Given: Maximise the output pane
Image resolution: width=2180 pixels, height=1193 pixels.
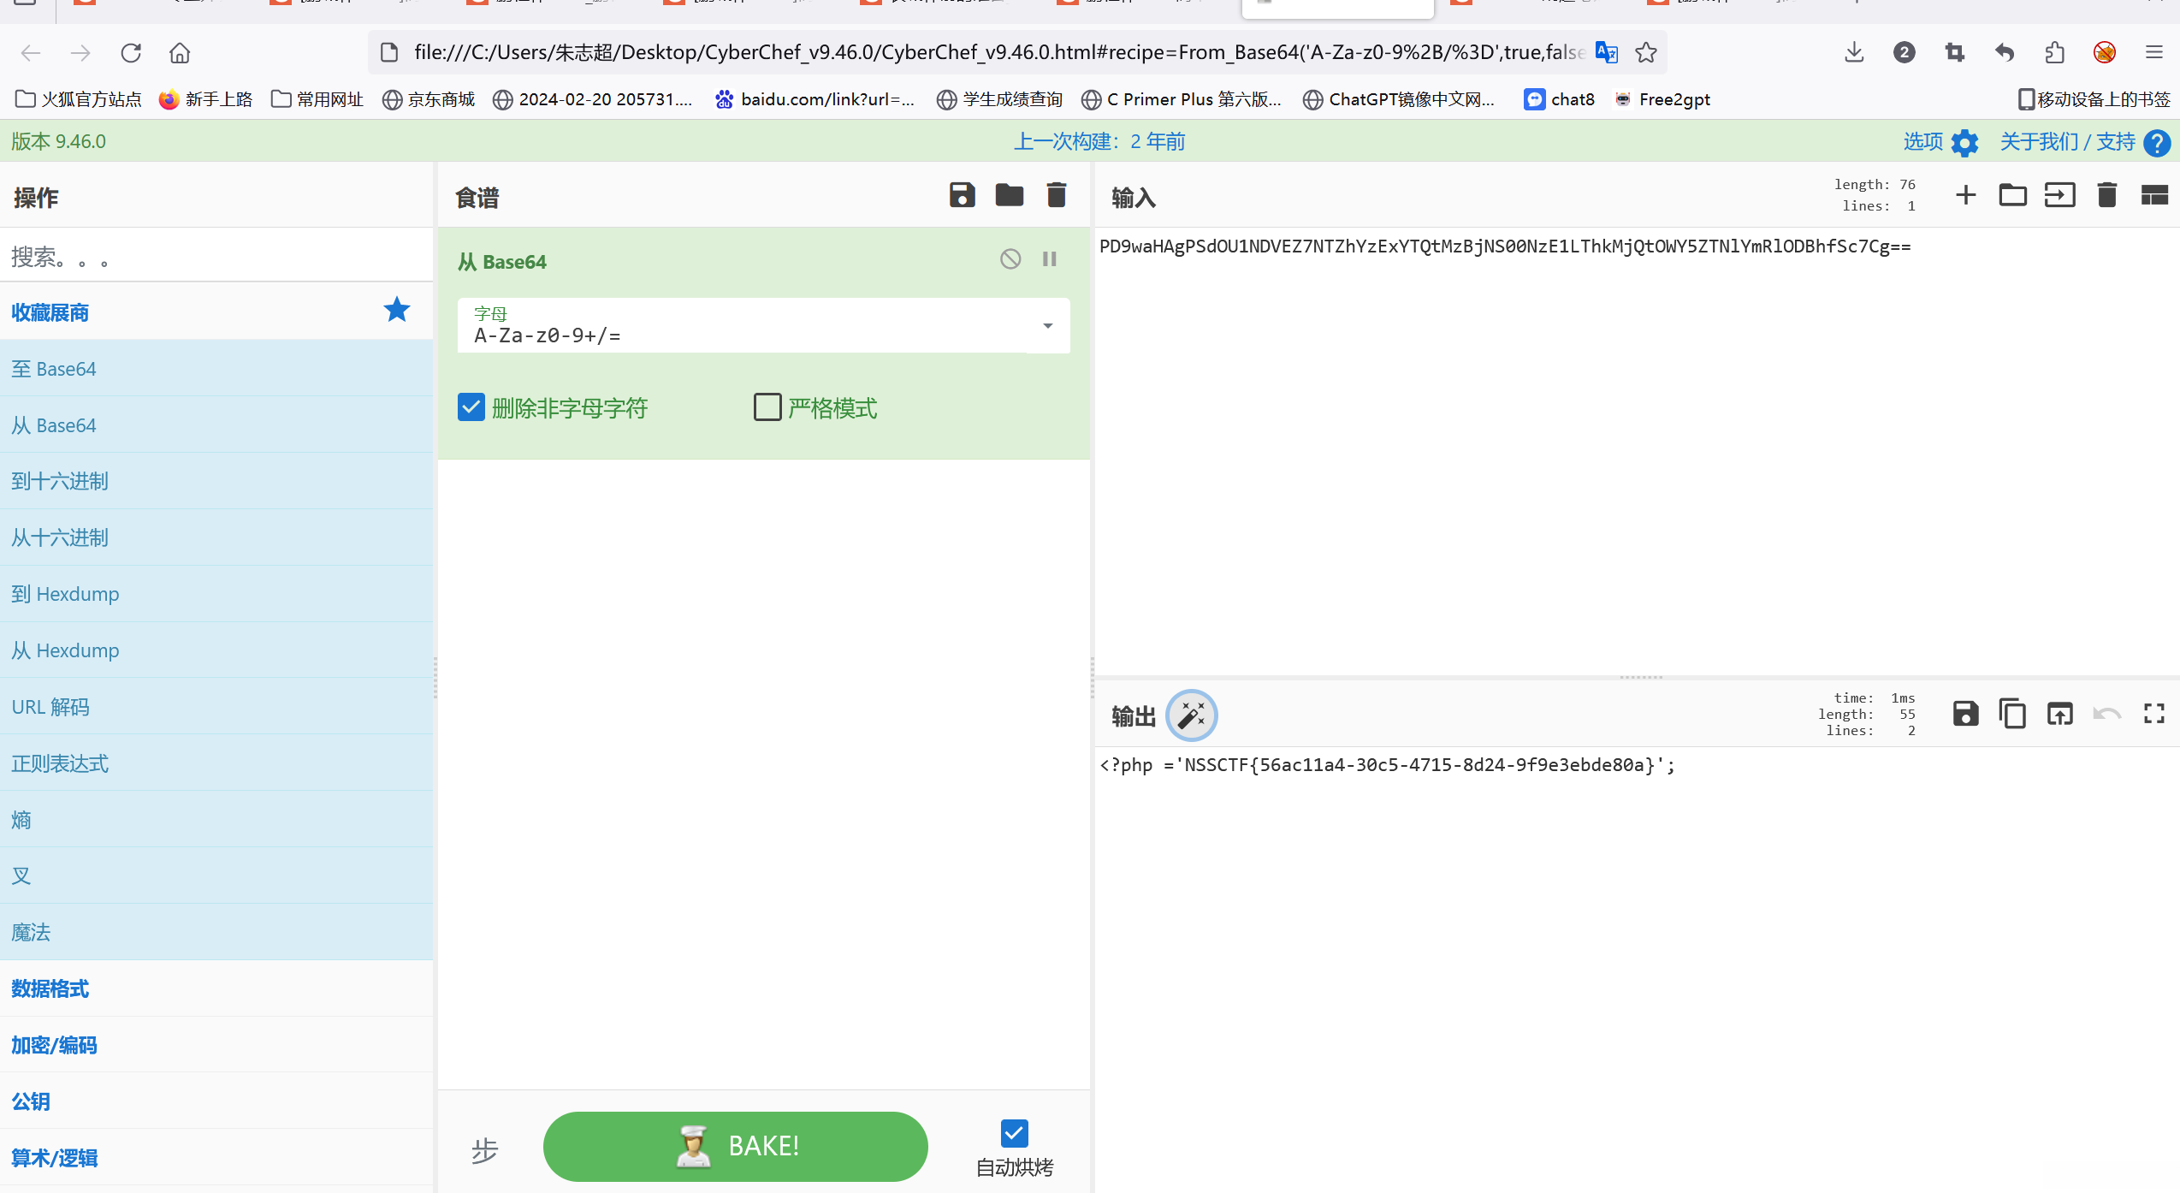Looking at the screenshot, I should (x=2153, y=714).
